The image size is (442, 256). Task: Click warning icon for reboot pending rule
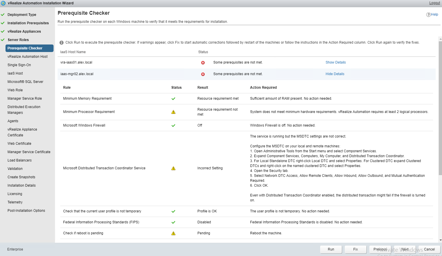coord(173,233)
